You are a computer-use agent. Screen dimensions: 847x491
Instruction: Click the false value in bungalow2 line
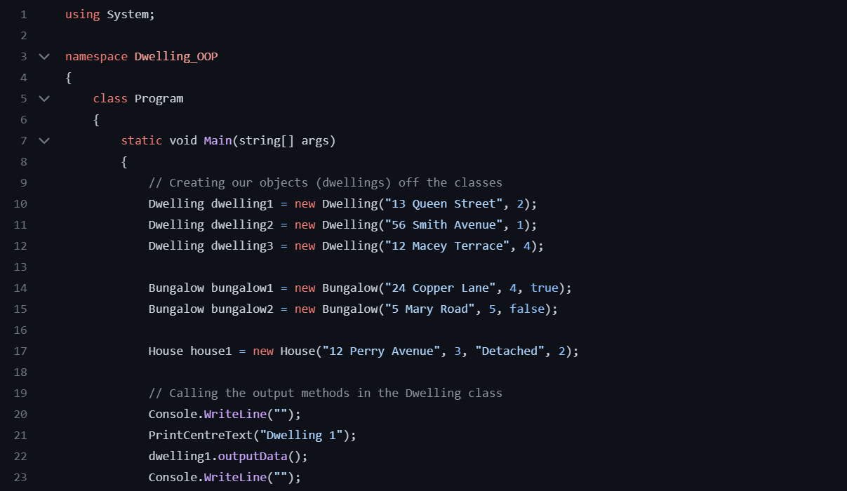coord(527,309)
